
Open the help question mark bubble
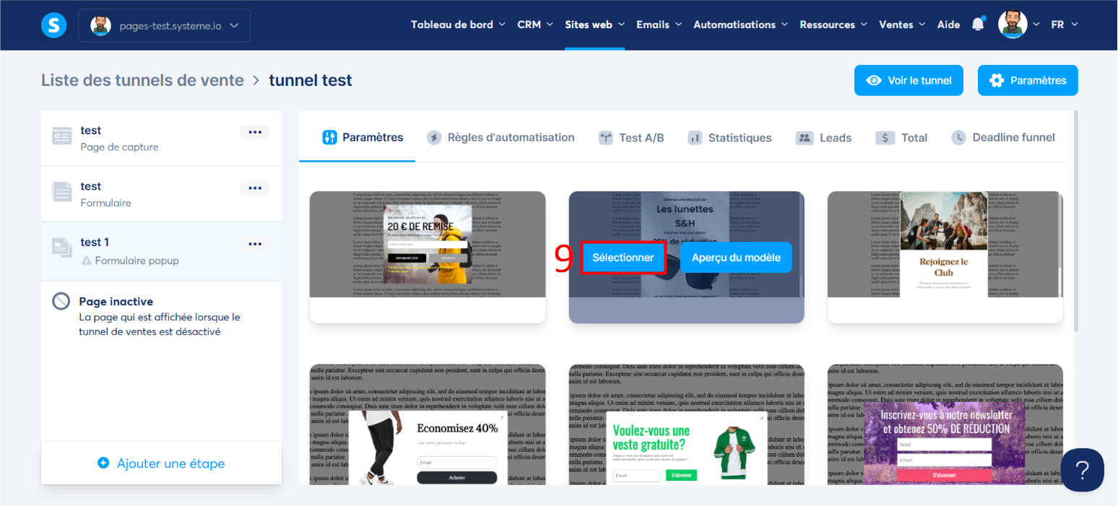1082,470
